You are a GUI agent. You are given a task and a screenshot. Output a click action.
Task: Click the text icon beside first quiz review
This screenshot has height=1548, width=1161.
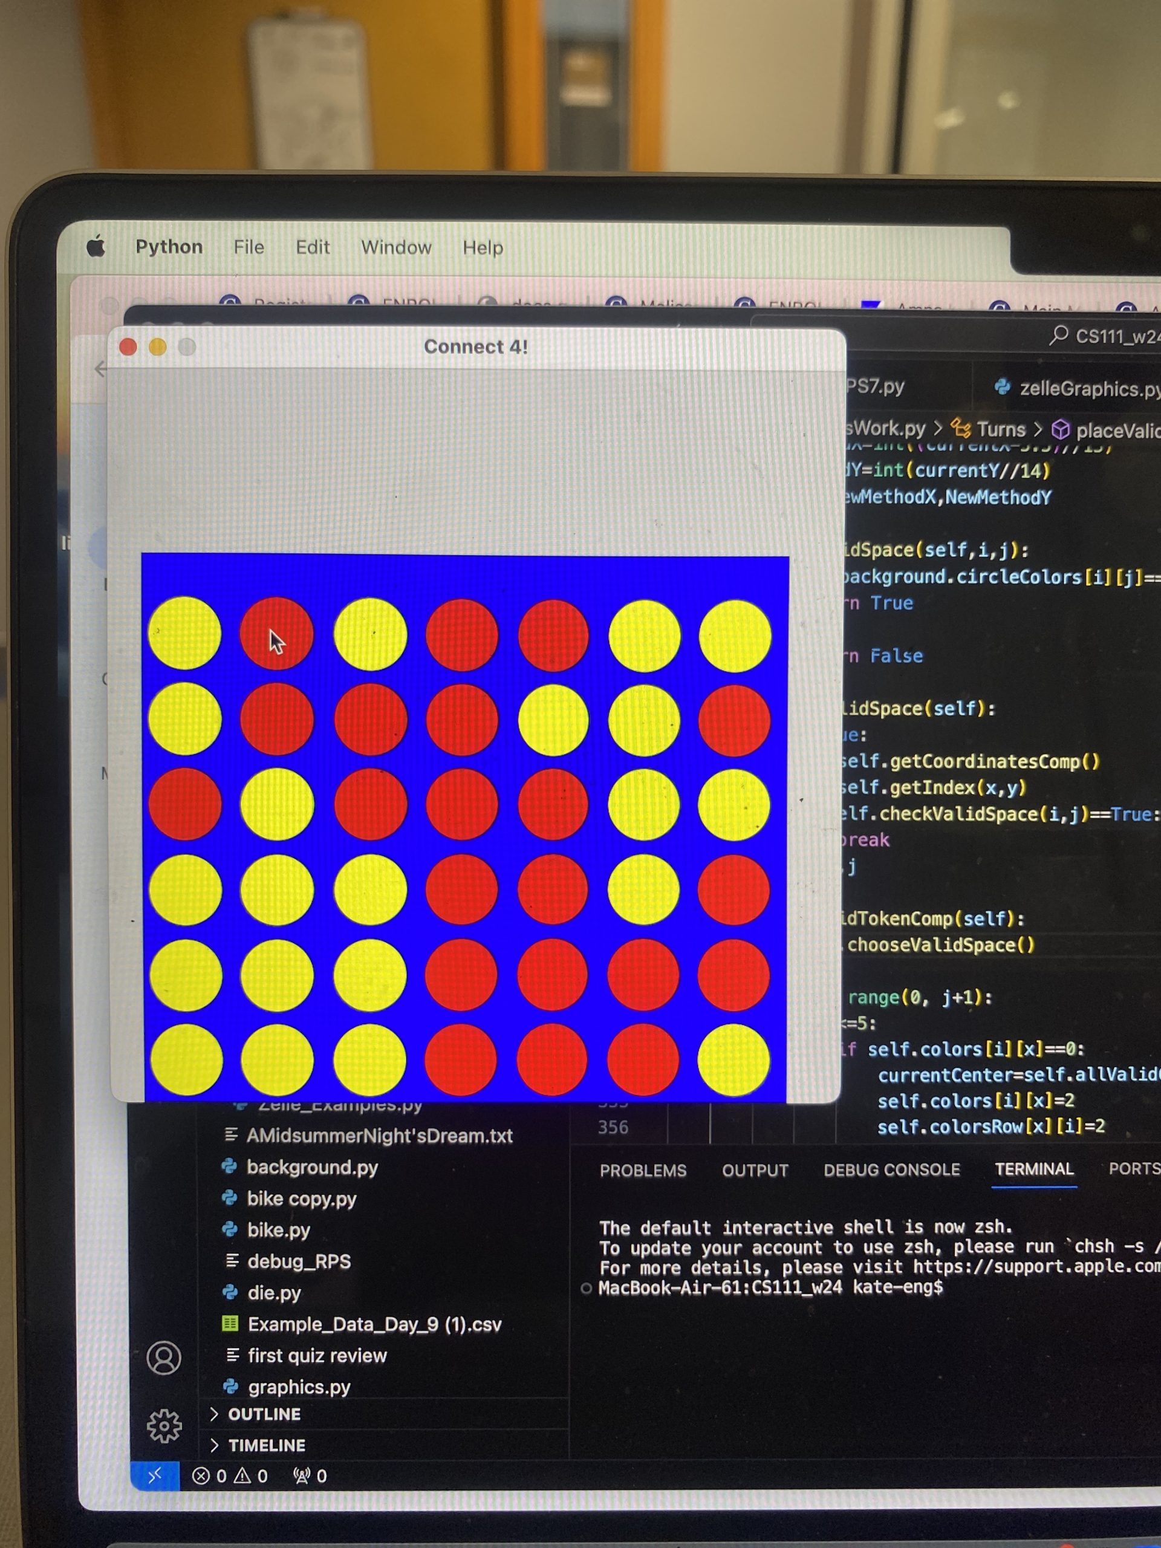pos(233,1355)
